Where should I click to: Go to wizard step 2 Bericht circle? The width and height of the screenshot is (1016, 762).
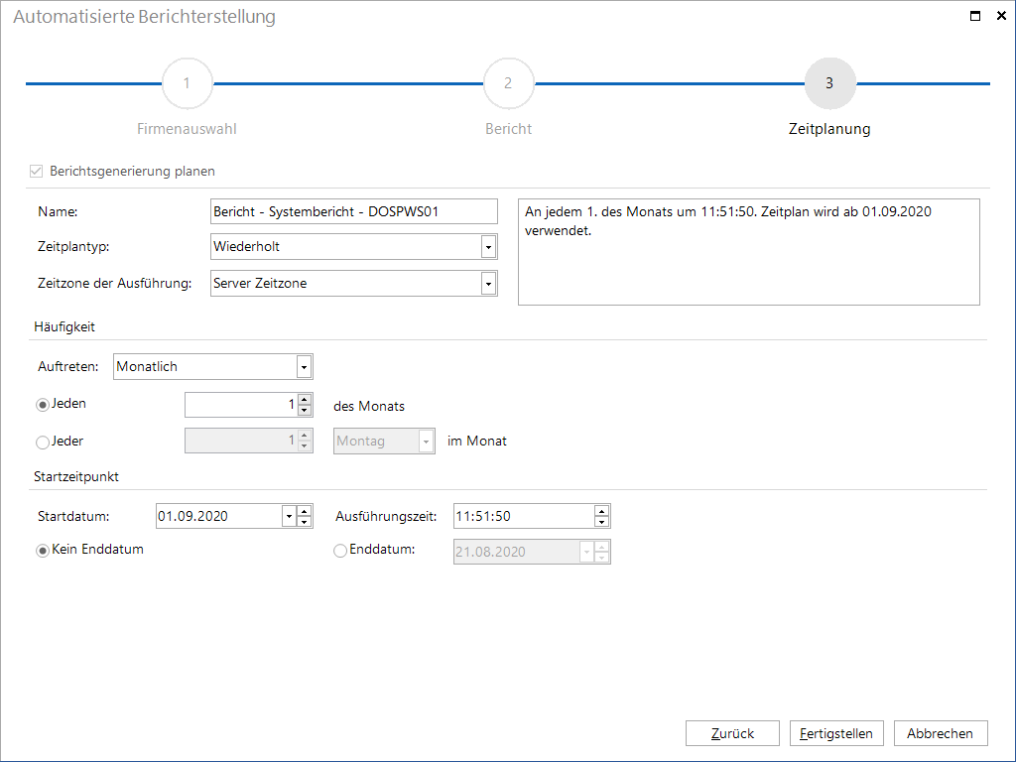click(509, 83)
